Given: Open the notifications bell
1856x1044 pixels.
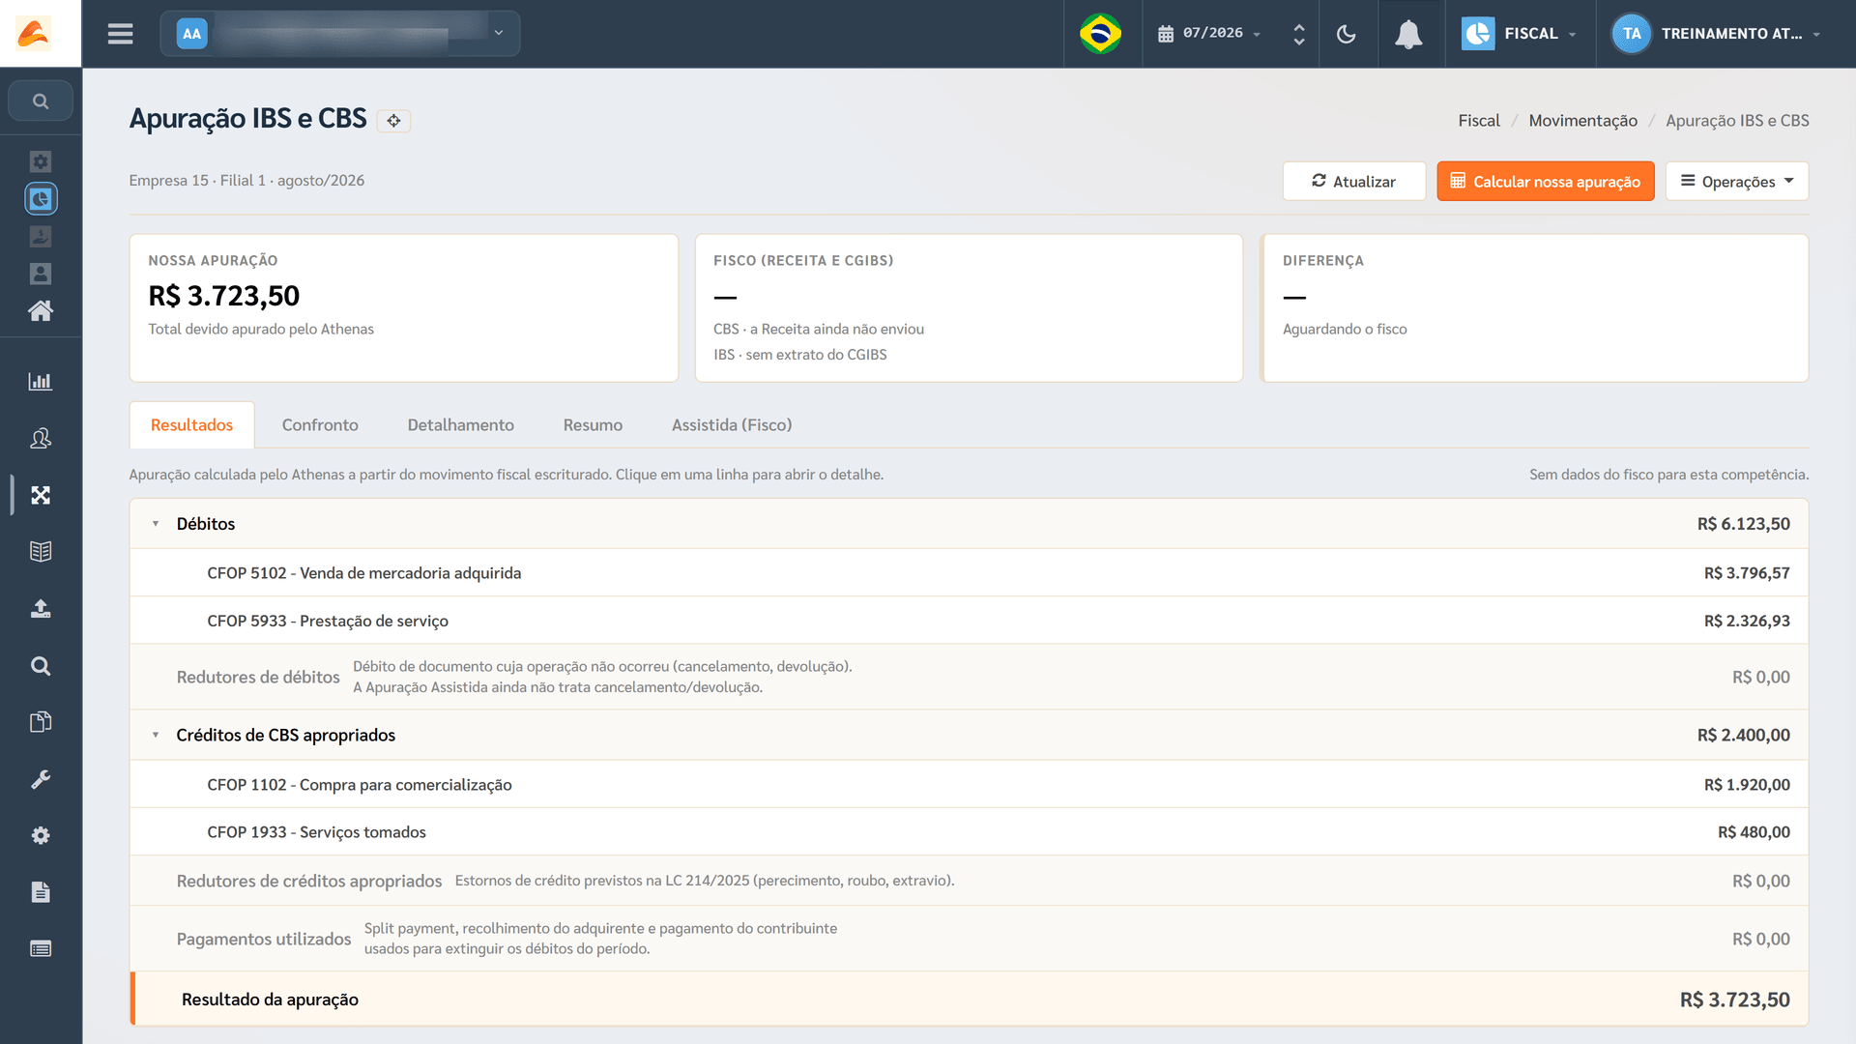Looking at the screenshot, I should [1408, 34].
